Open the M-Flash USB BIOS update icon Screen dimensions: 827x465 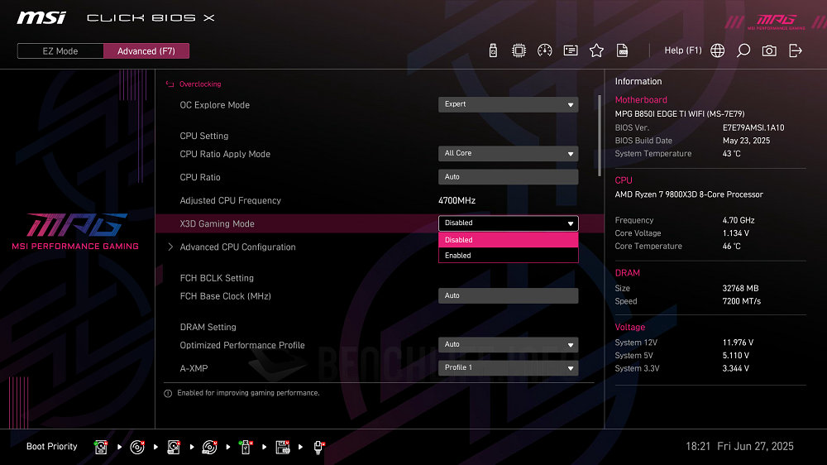(x=493, y=50)
